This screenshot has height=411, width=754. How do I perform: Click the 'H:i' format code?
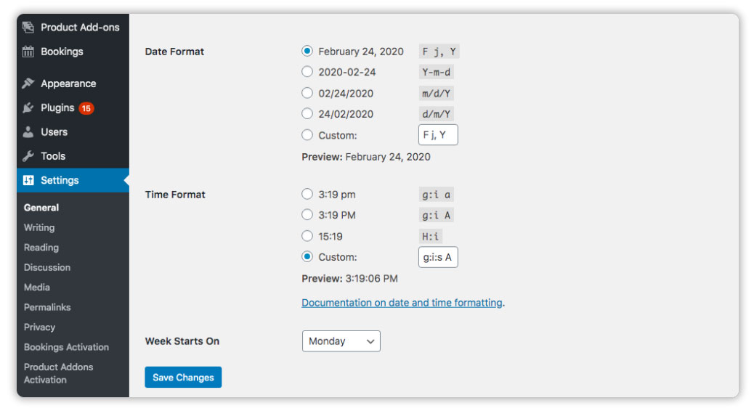pyautogui.click(x=430, y=236)
